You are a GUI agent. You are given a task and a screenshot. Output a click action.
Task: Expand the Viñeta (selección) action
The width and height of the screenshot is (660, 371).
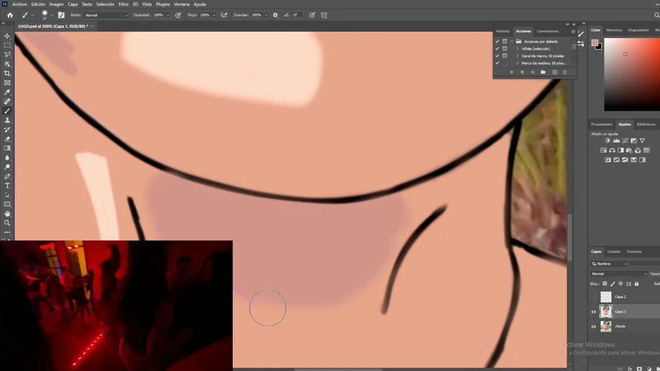[x=517, y=48]
